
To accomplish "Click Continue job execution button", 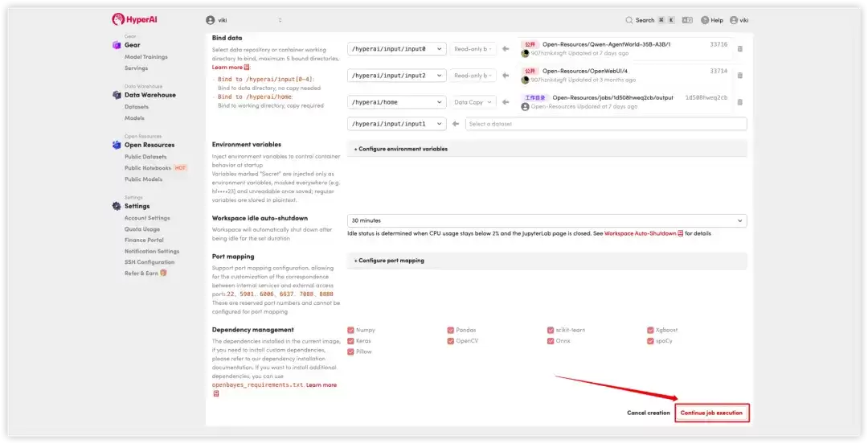I will pos(711,413).
